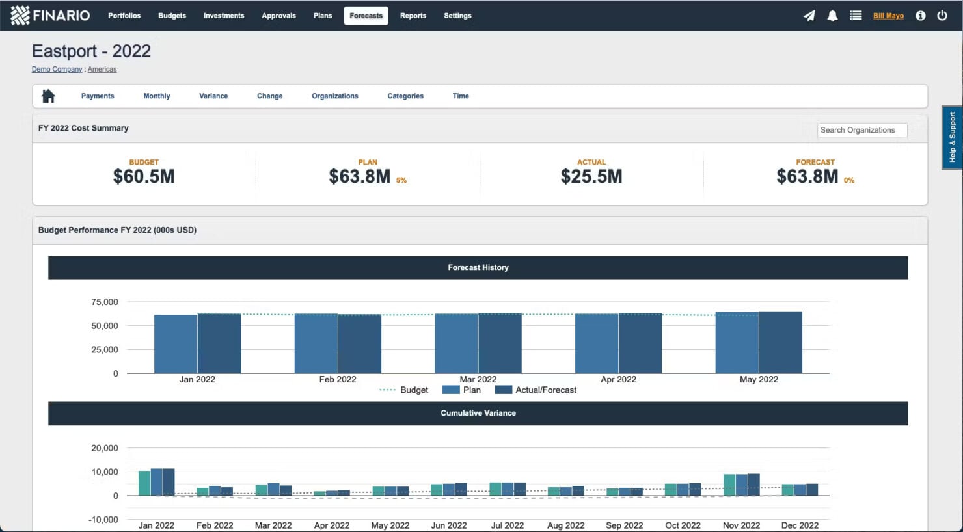Screen dimensions: 963x532
Task: Click the Settings menu item
Action: click(x=457, y=15)
